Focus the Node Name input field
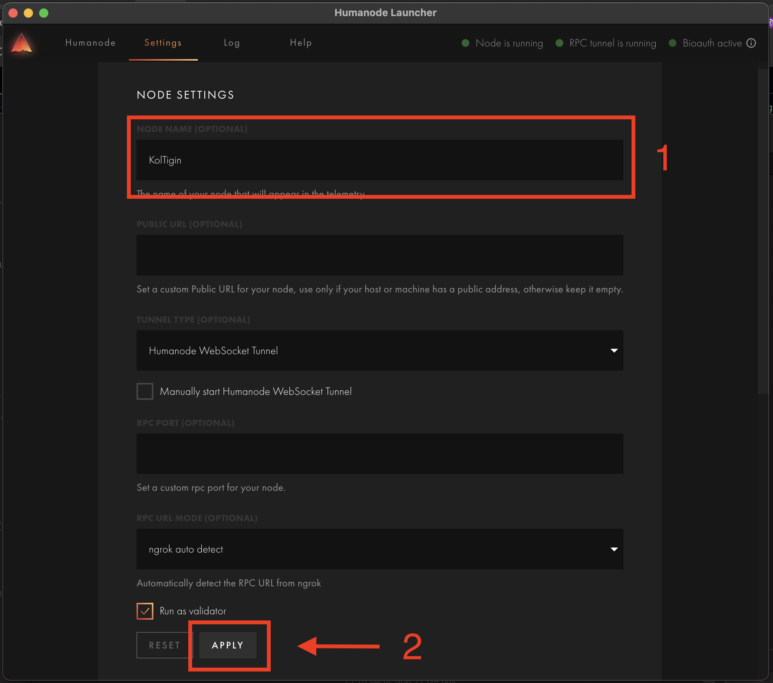The width and height of the screenshot is (773, 683). pos(380,160)
